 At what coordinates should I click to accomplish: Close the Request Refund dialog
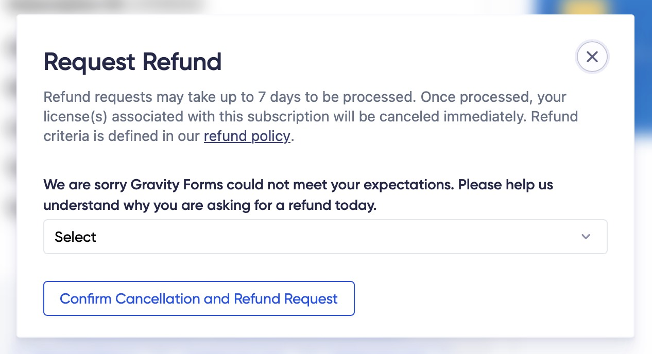pos(592,57)
